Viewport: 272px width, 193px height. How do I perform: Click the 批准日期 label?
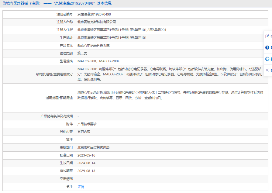pyautogui.click(x=66, y=155)
